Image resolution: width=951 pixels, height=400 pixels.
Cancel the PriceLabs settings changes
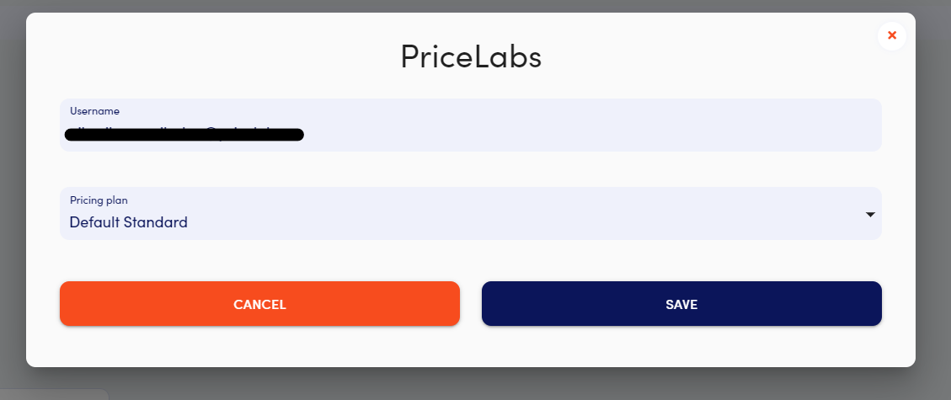coord(259,304)
